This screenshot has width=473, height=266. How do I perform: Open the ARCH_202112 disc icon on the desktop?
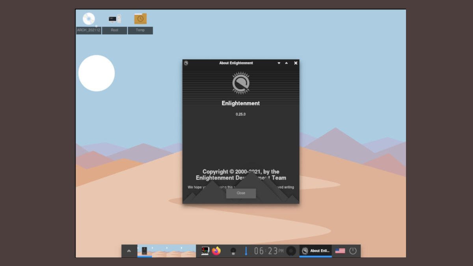[x=88, y=18]
